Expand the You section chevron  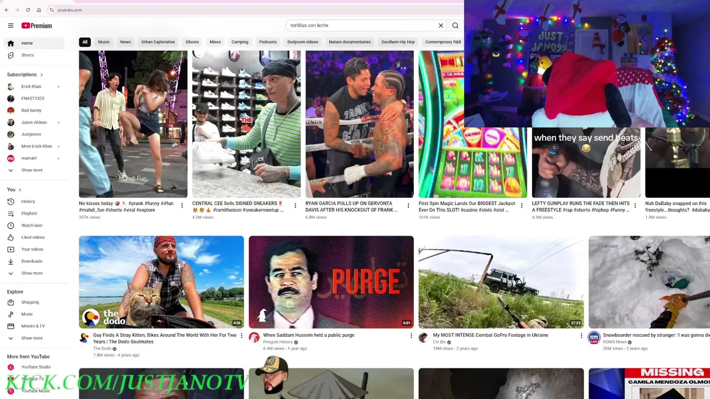[19, 190]
